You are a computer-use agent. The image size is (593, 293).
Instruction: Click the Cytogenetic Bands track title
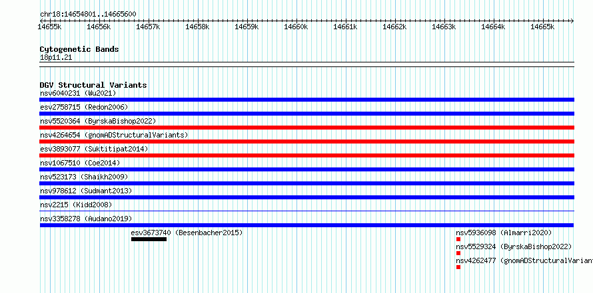(x=79, y=49)
